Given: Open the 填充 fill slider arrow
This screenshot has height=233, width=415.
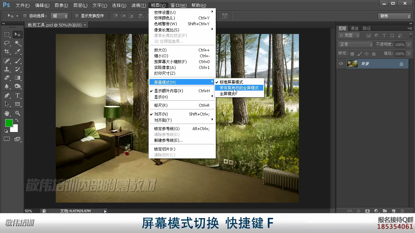Looking at the screenshot, I should pyautogui.click(x=409, y=54).
